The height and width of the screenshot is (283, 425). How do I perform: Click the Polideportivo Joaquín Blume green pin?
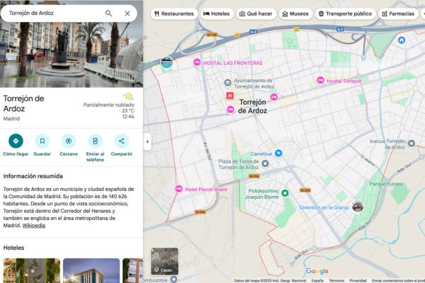[x=285, y=193]
